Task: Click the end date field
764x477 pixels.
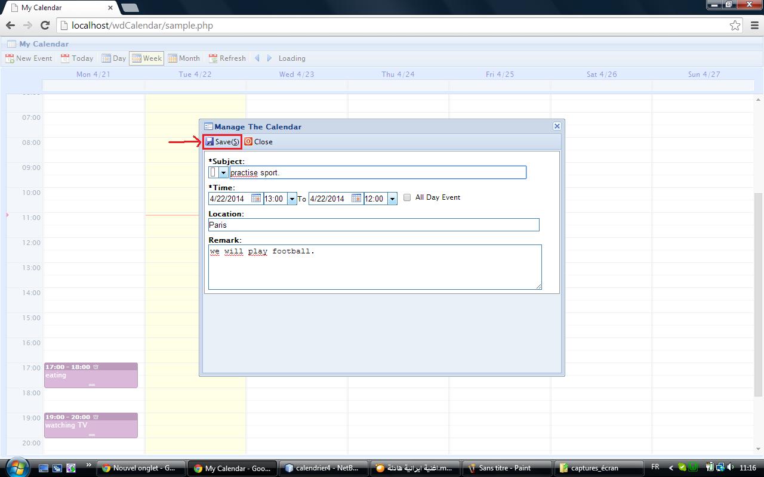Action: (329, 199)
